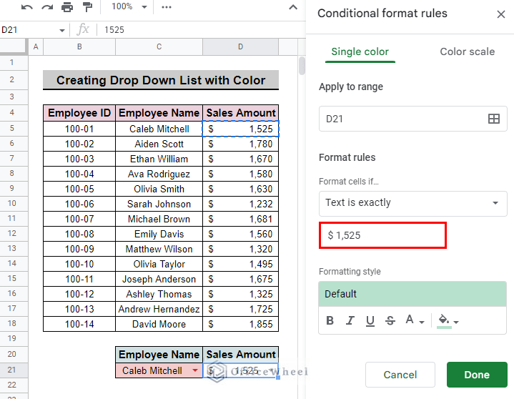This screenshot has height=399, width=514.
Task: Click the title cell Creating Drop Down List with Color
Action: point(161,80)
